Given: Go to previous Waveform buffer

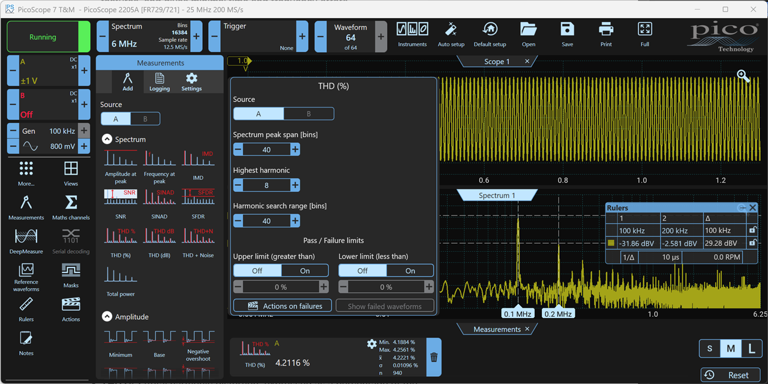Looking at the screenshot, I should [x=320, y=37].
